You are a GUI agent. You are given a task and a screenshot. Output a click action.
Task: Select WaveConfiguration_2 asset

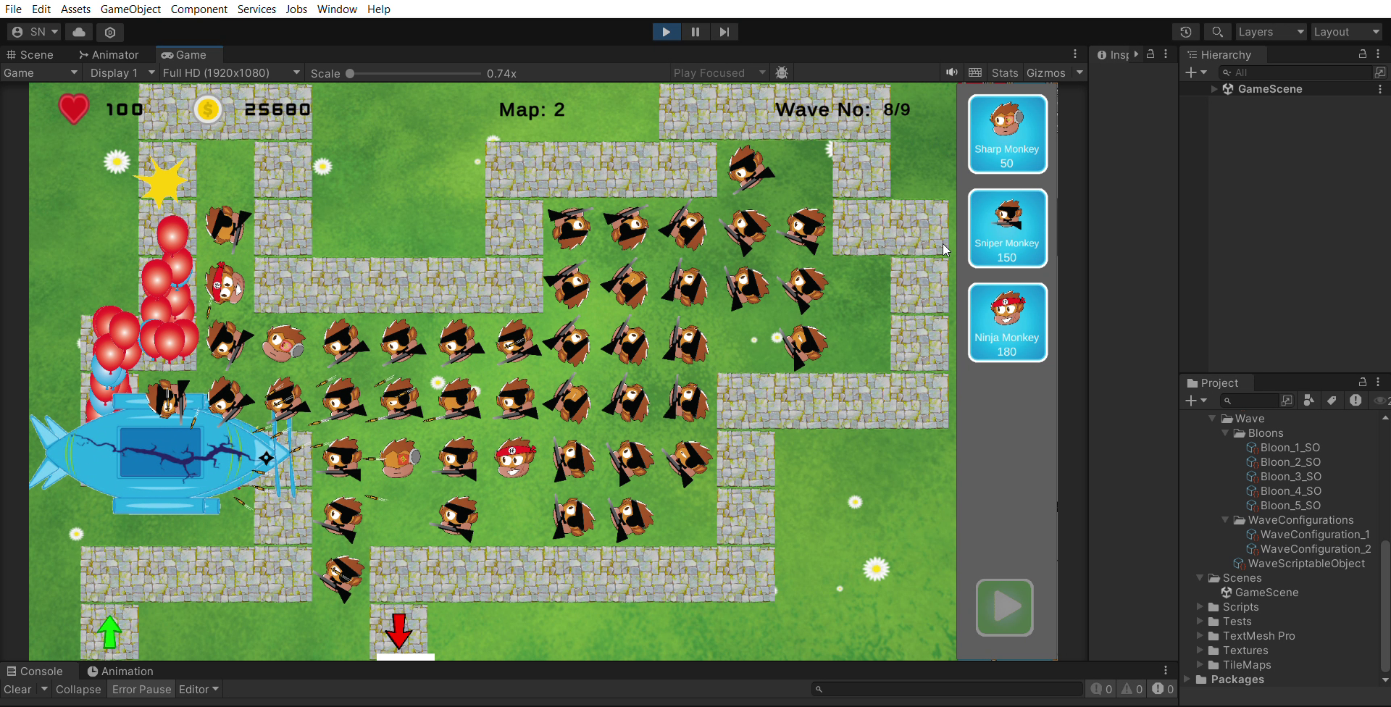click(x=1308, y=549)
